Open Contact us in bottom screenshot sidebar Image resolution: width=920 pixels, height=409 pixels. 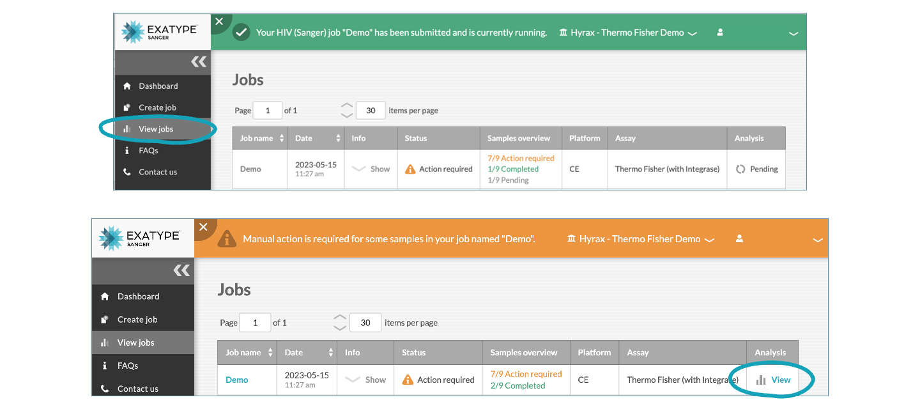click(x=143, y=388)
